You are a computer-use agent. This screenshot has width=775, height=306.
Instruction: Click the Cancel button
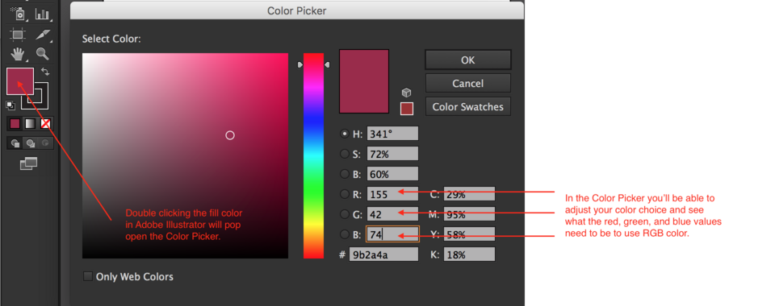(x=467, y=83)
